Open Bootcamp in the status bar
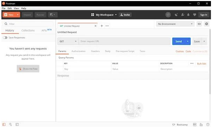 click(x=180, y=125)
